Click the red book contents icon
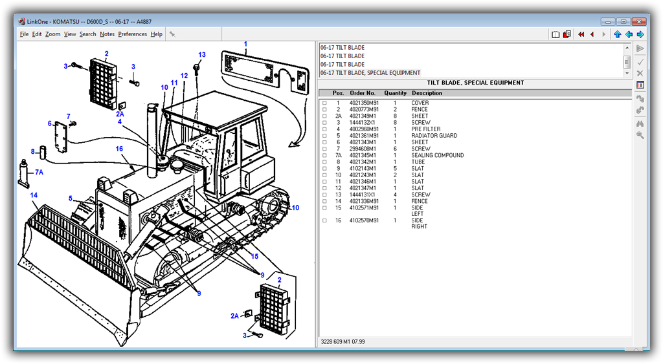 point(567,34)
